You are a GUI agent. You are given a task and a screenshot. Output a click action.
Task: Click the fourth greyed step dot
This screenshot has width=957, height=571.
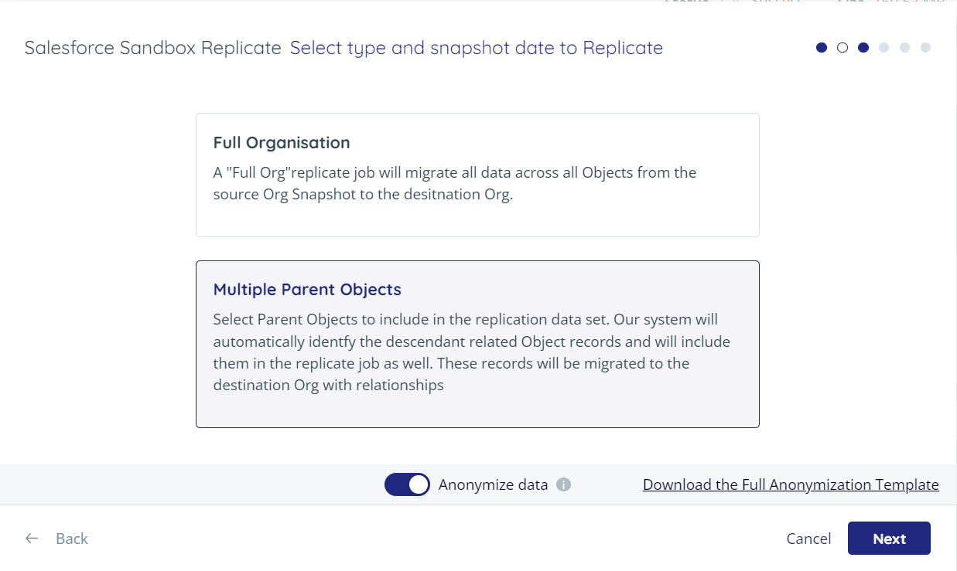click(884, 47)
